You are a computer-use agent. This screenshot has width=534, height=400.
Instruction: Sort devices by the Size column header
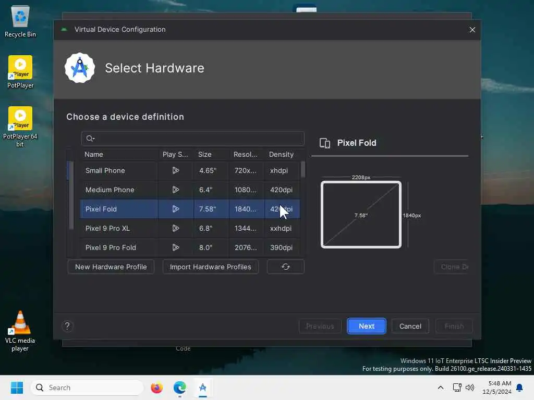[212, 154]
